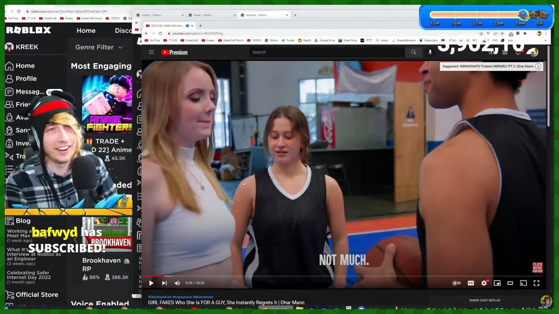Toggle closed captions on the video

click(471, 283)
